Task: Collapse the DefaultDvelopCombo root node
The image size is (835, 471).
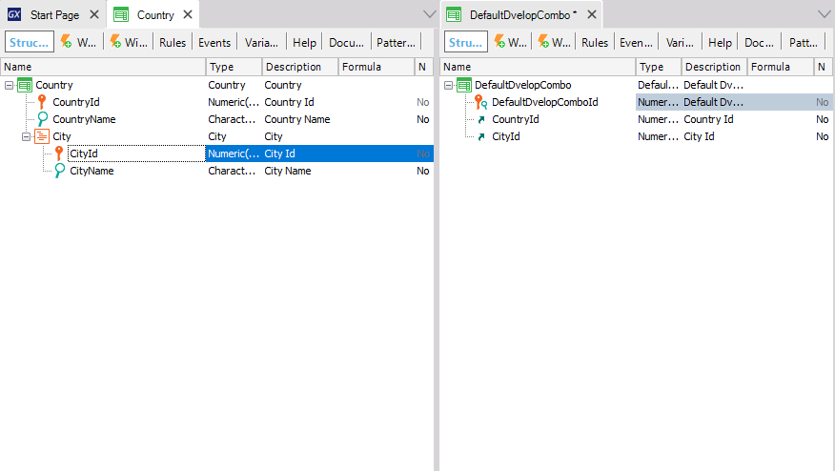Action: click(448, 85)
